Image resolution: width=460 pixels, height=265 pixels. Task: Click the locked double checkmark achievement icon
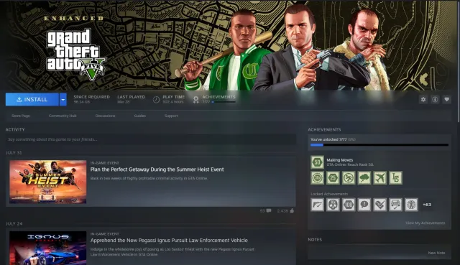click(380, 205)
